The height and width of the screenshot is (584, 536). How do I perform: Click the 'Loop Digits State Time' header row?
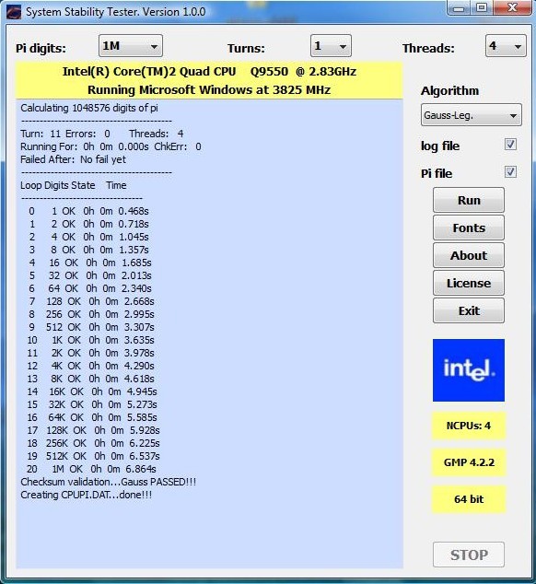(74, 185)
